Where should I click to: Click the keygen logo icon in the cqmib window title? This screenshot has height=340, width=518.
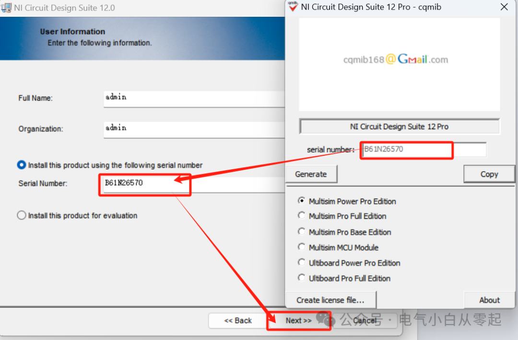tap(293, 6)
